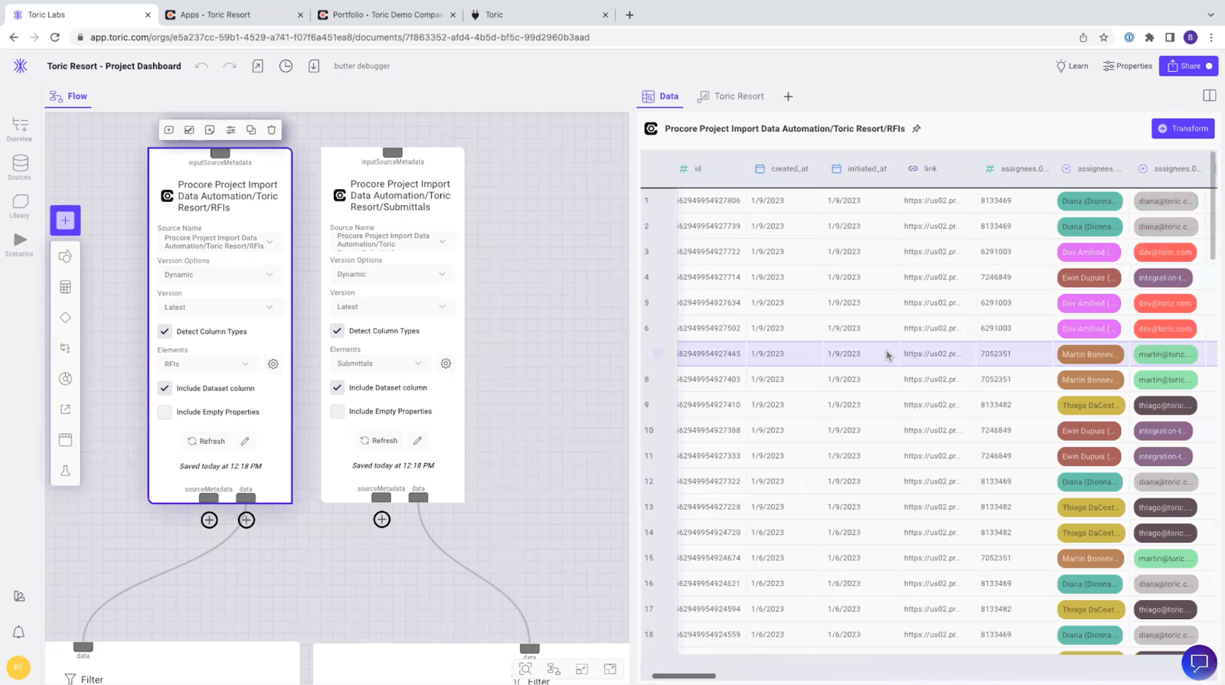Screen dimensions: 1225x685
Task: Open the browser tab list chevron
Action: tap(1210, 15)
